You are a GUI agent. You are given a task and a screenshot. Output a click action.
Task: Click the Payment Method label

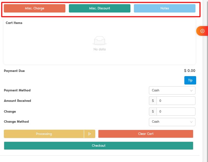17,90
